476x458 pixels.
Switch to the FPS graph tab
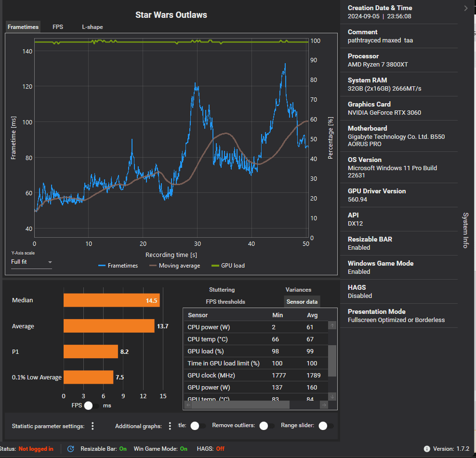click(58, 27)
